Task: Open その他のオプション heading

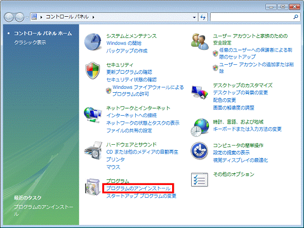Action: click(x=234, y=174)
